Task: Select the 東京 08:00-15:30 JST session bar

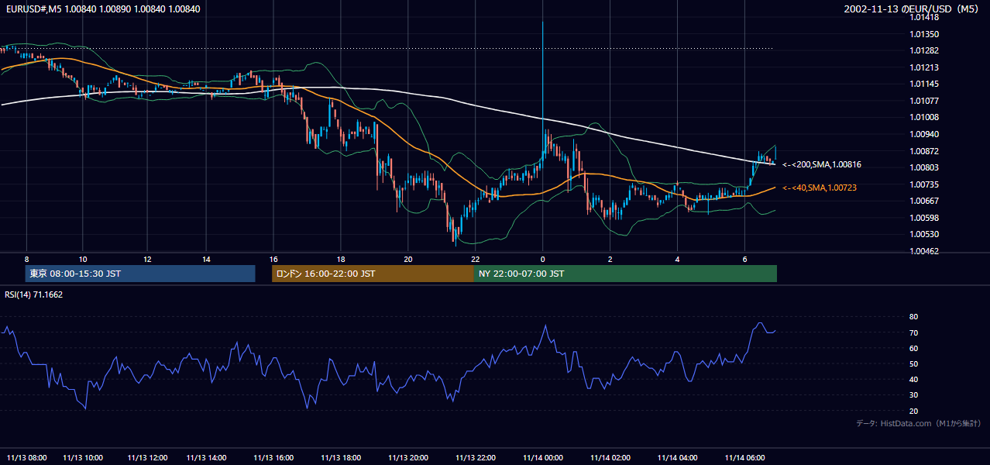Action: coord(140,274)
